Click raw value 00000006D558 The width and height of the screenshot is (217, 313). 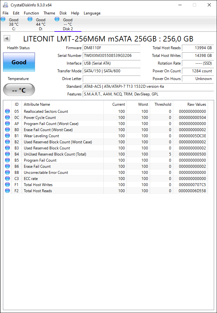[193, 191]
